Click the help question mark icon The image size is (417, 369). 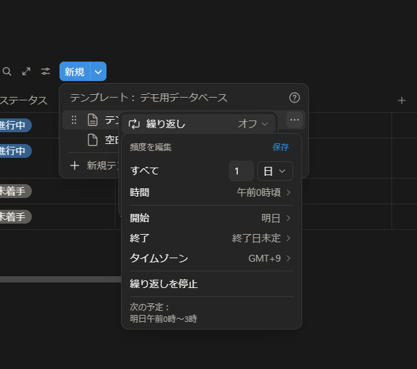pos(295,98)
